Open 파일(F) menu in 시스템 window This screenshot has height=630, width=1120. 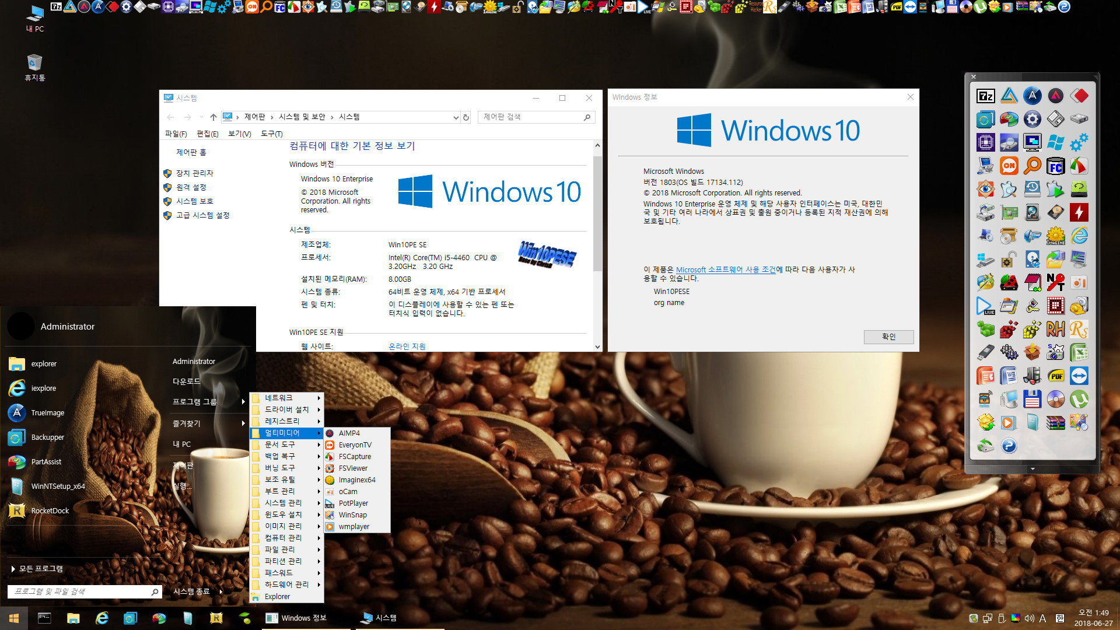point(176,134)
